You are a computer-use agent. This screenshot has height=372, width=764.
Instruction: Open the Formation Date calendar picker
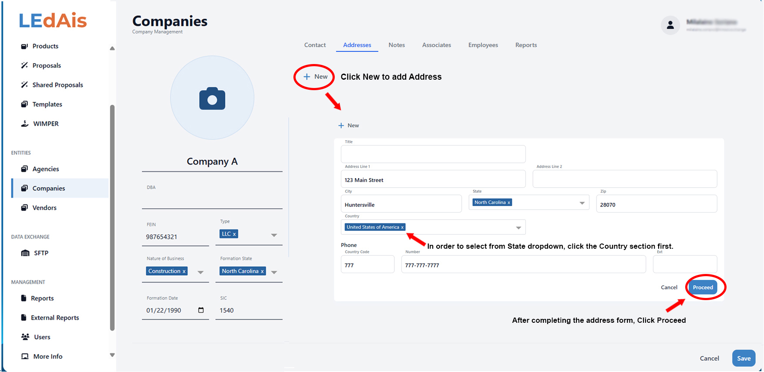(x=201, y=310)
